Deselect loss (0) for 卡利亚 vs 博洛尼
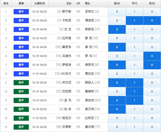161x132 pixels. point(152,21)
